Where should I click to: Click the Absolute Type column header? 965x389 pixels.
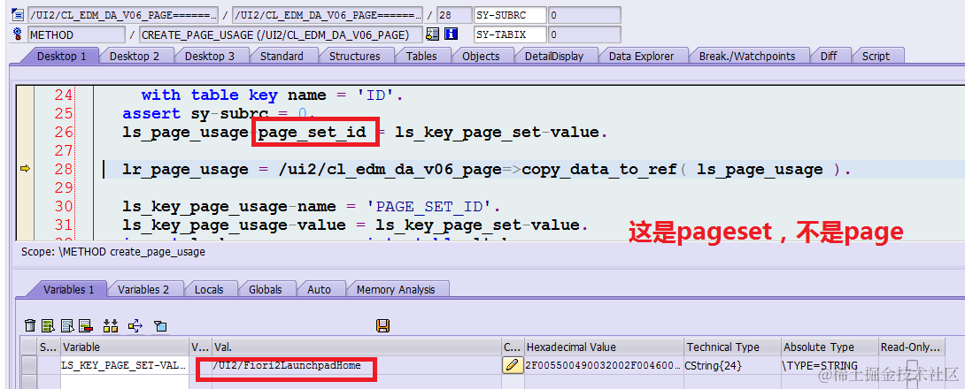point(829,347)
